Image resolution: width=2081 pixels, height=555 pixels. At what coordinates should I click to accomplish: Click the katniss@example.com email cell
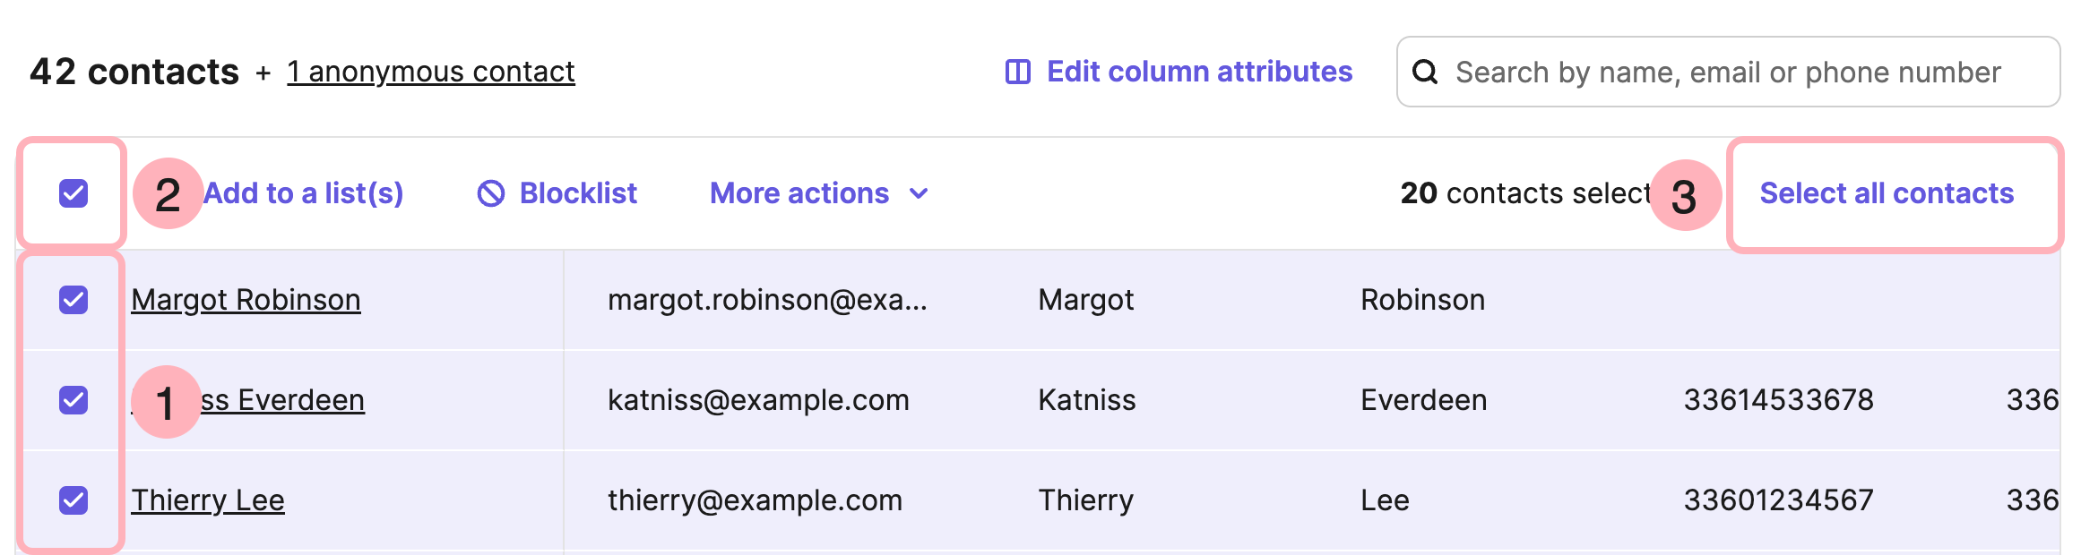758,400
